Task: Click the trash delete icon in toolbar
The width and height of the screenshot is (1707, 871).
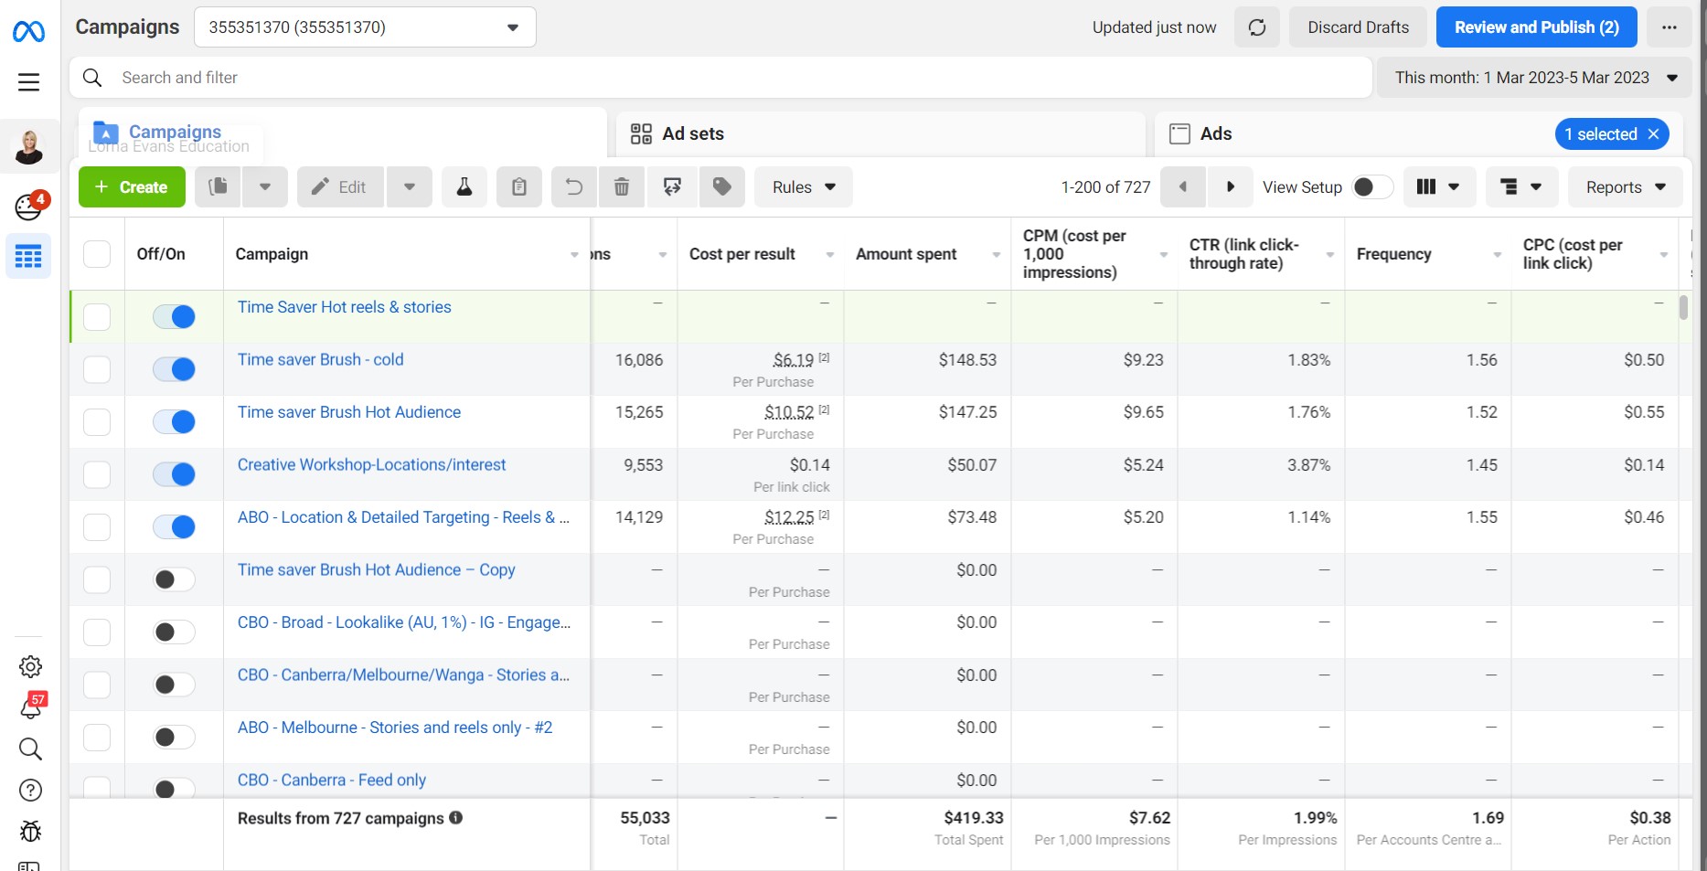Action: click(622, 187)
